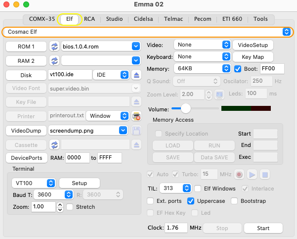Switch to the Tools tab

[x=260, y=19]
